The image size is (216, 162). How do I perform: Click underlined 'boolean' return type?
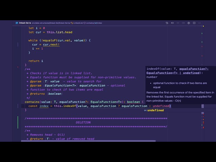point(133,102)
